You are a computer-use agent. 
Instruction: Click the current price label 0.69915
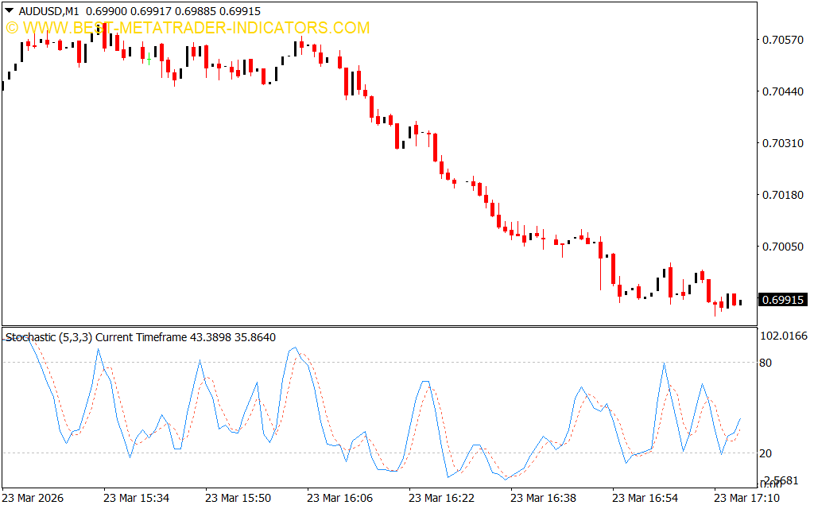tap(783, 300)
